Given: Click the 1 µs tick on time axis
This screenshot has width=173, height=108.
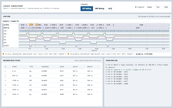Looking at the screenshot, I should tap(46, 49).
